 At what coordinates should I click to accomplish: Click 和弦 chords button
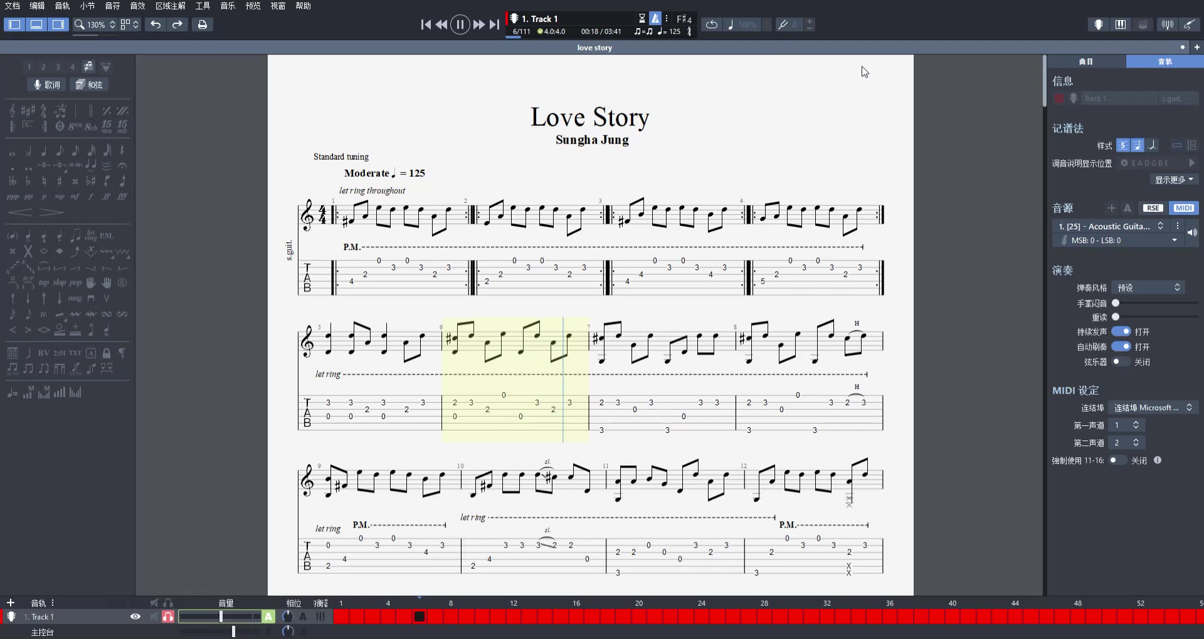pyautogui.click(x=89, y=85)
